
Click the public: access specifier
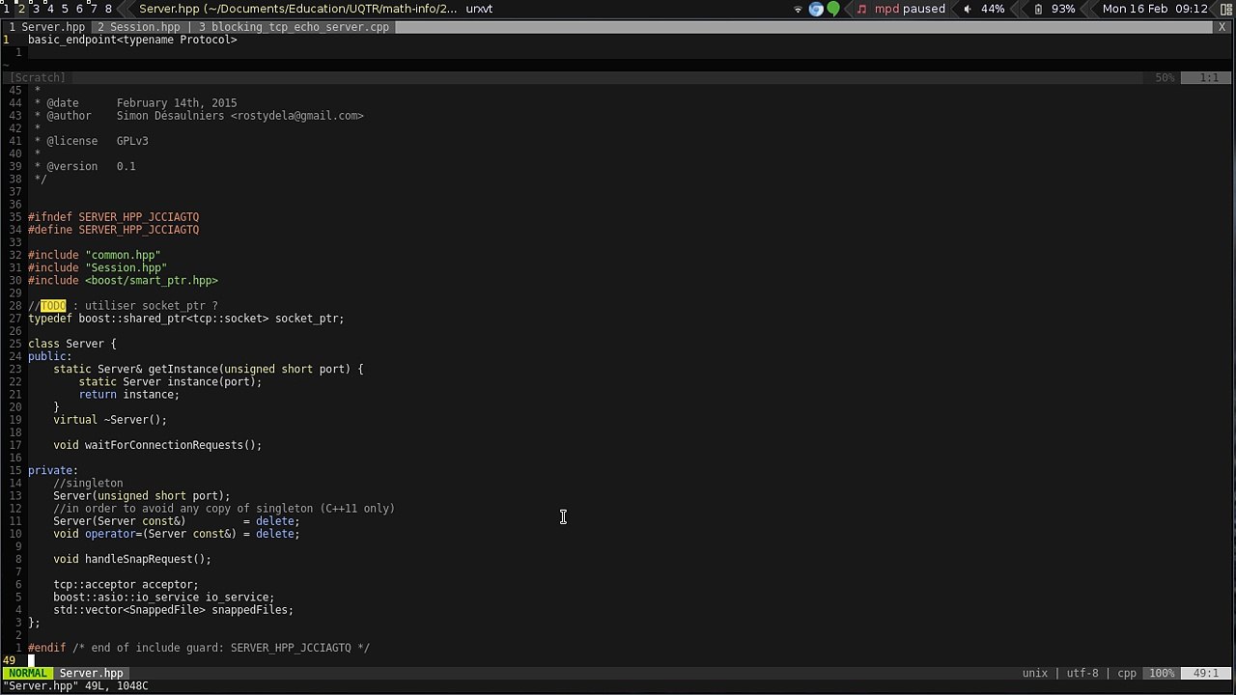pos(49,356)
